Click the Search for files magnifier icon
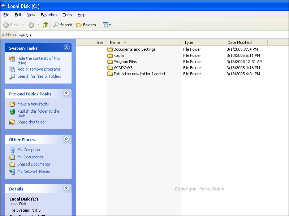289x216 pixels. [x=12, y=76]
